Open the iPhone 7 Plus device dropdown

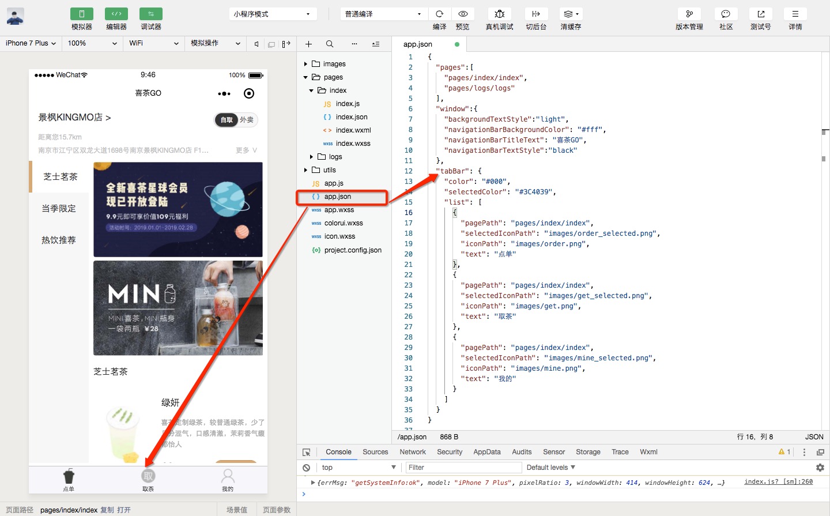pos(31,43)
